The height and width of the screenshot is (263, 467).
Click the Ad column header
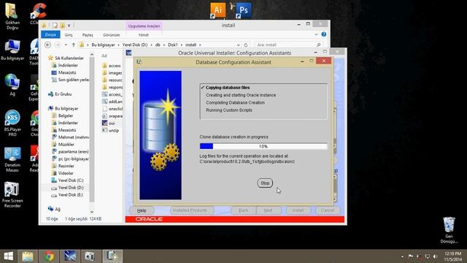click(104, 56)
